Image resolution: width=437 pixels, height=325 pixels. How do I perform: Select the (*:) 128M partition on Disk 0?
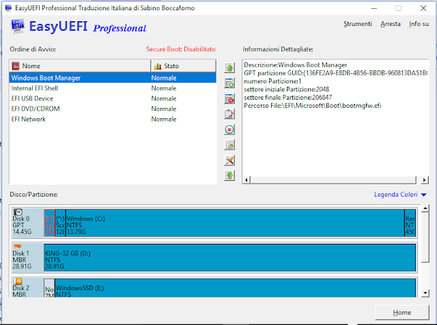(x=60, y=223)
